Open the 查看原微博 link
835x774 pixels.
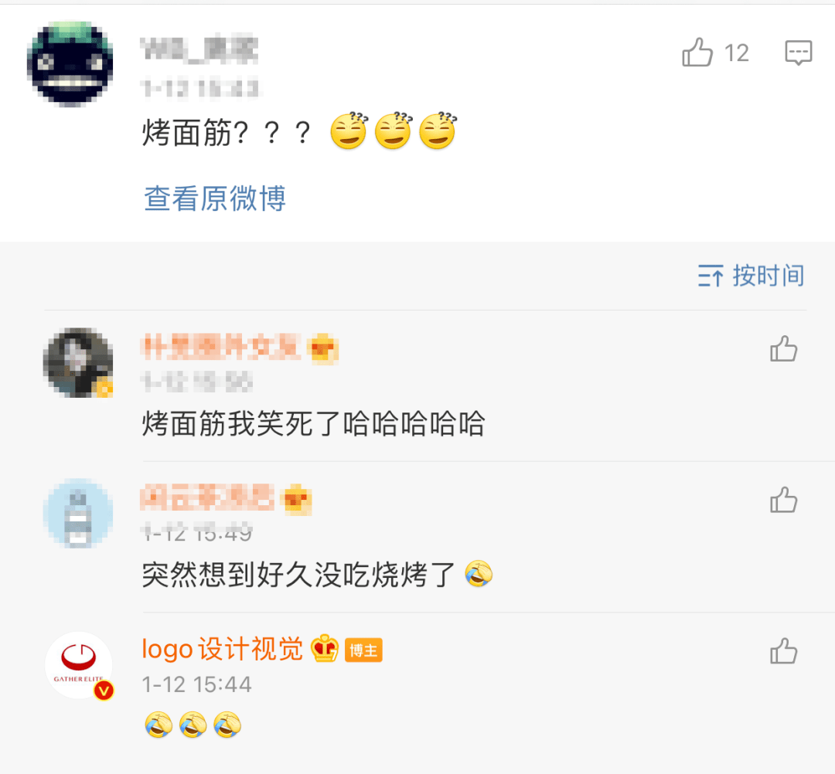tap(215, 199)
